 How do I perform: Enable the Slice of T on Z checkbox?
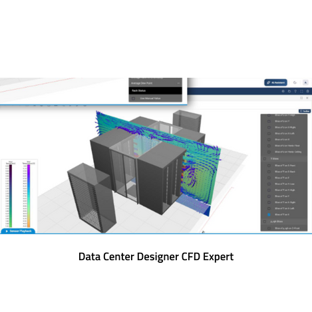coord(269,178)
